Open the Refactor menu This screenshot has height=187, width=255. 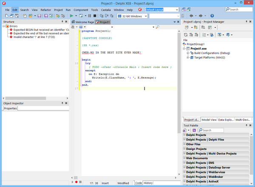pyautogui.click(x=45, y=9)
